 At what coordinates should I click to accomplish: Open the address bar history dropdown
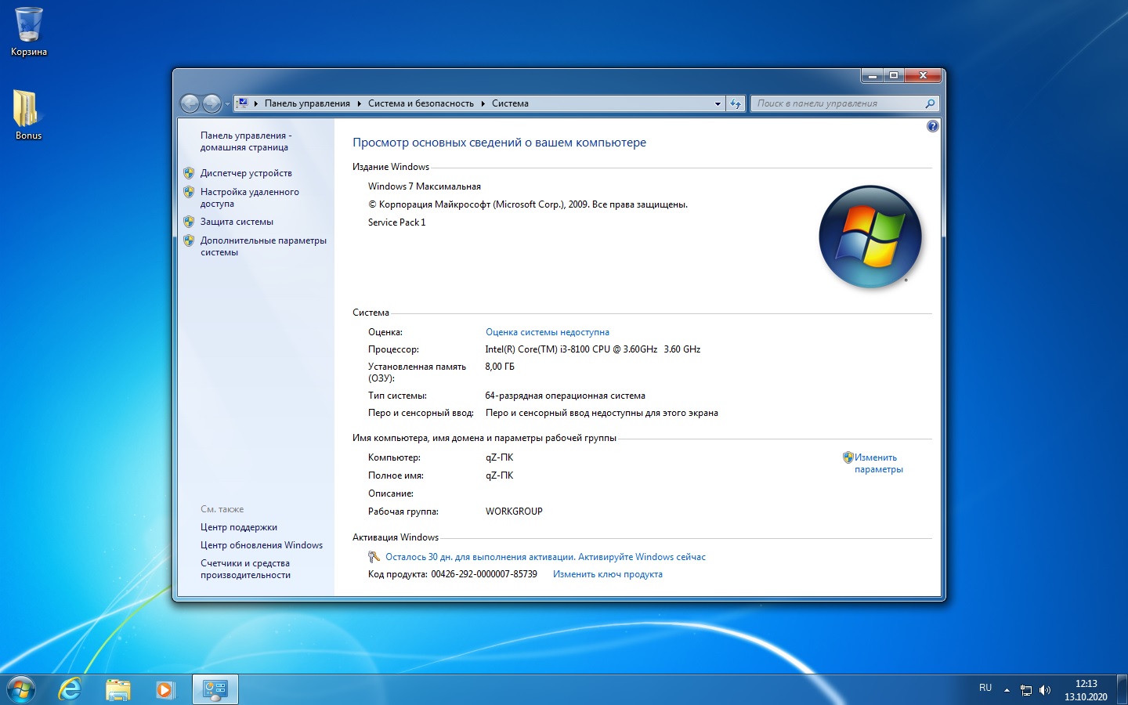click(718, 103)
